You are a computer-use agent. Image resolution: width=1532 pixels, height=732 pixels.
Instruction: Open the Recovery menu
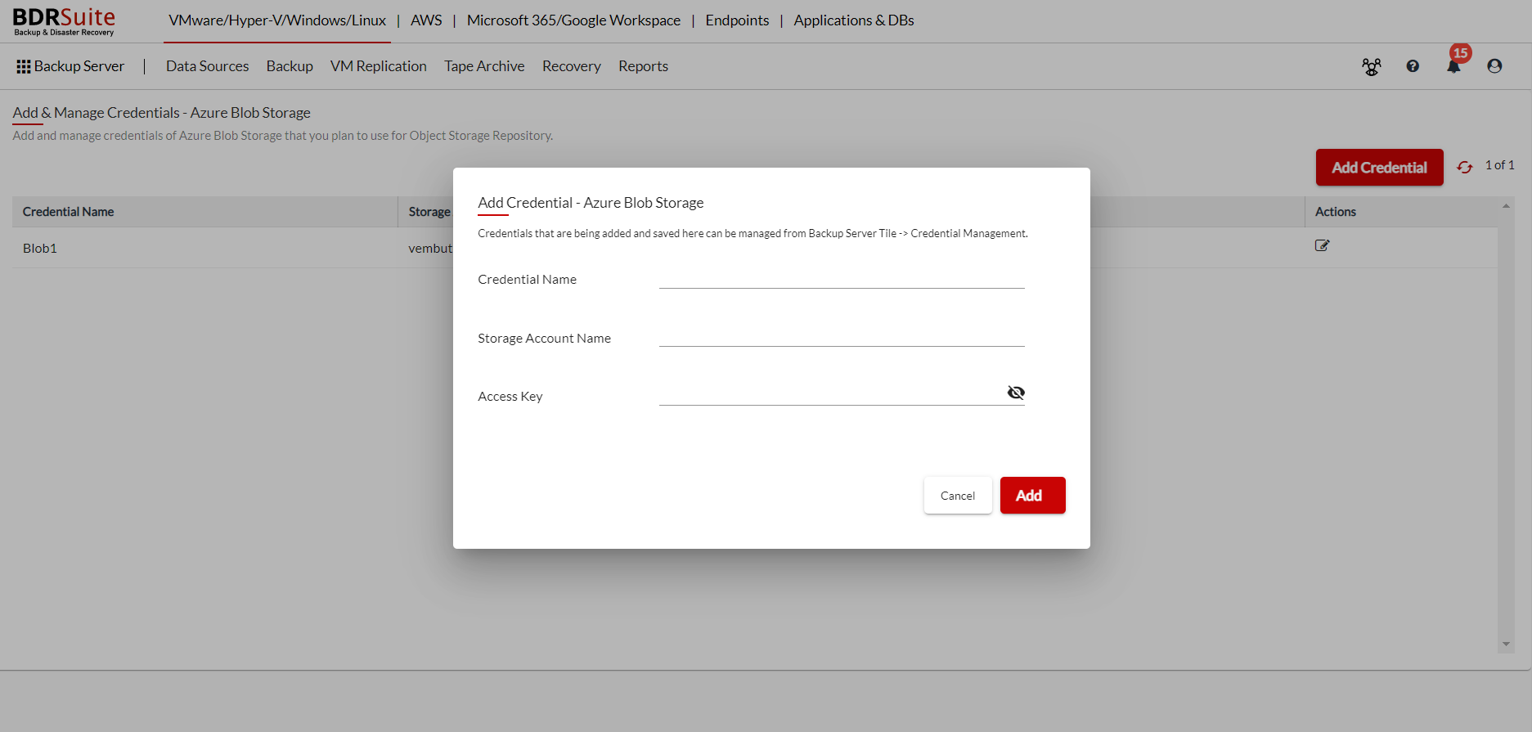point(572,66)
